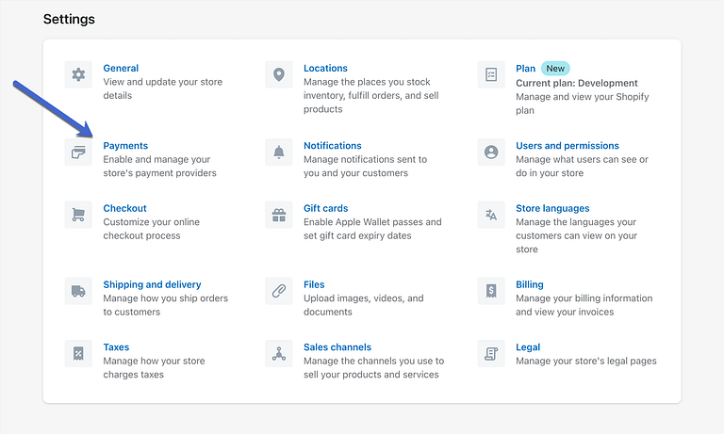Click the Checkout cart icon
724x434 pixels.
[78, 215]
